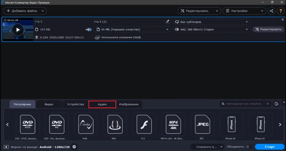Click the device detection icon beside search
Viewport: 286px width, 151px height.
276,104
